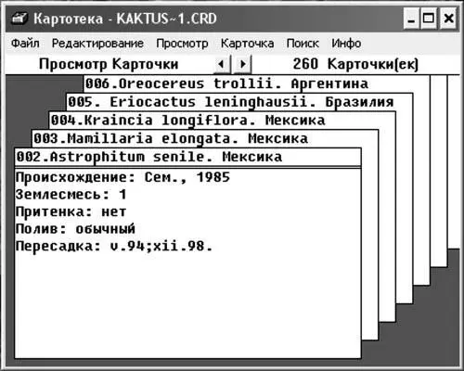
Task: Open the Поиск menu
Action: coord(303,44)
